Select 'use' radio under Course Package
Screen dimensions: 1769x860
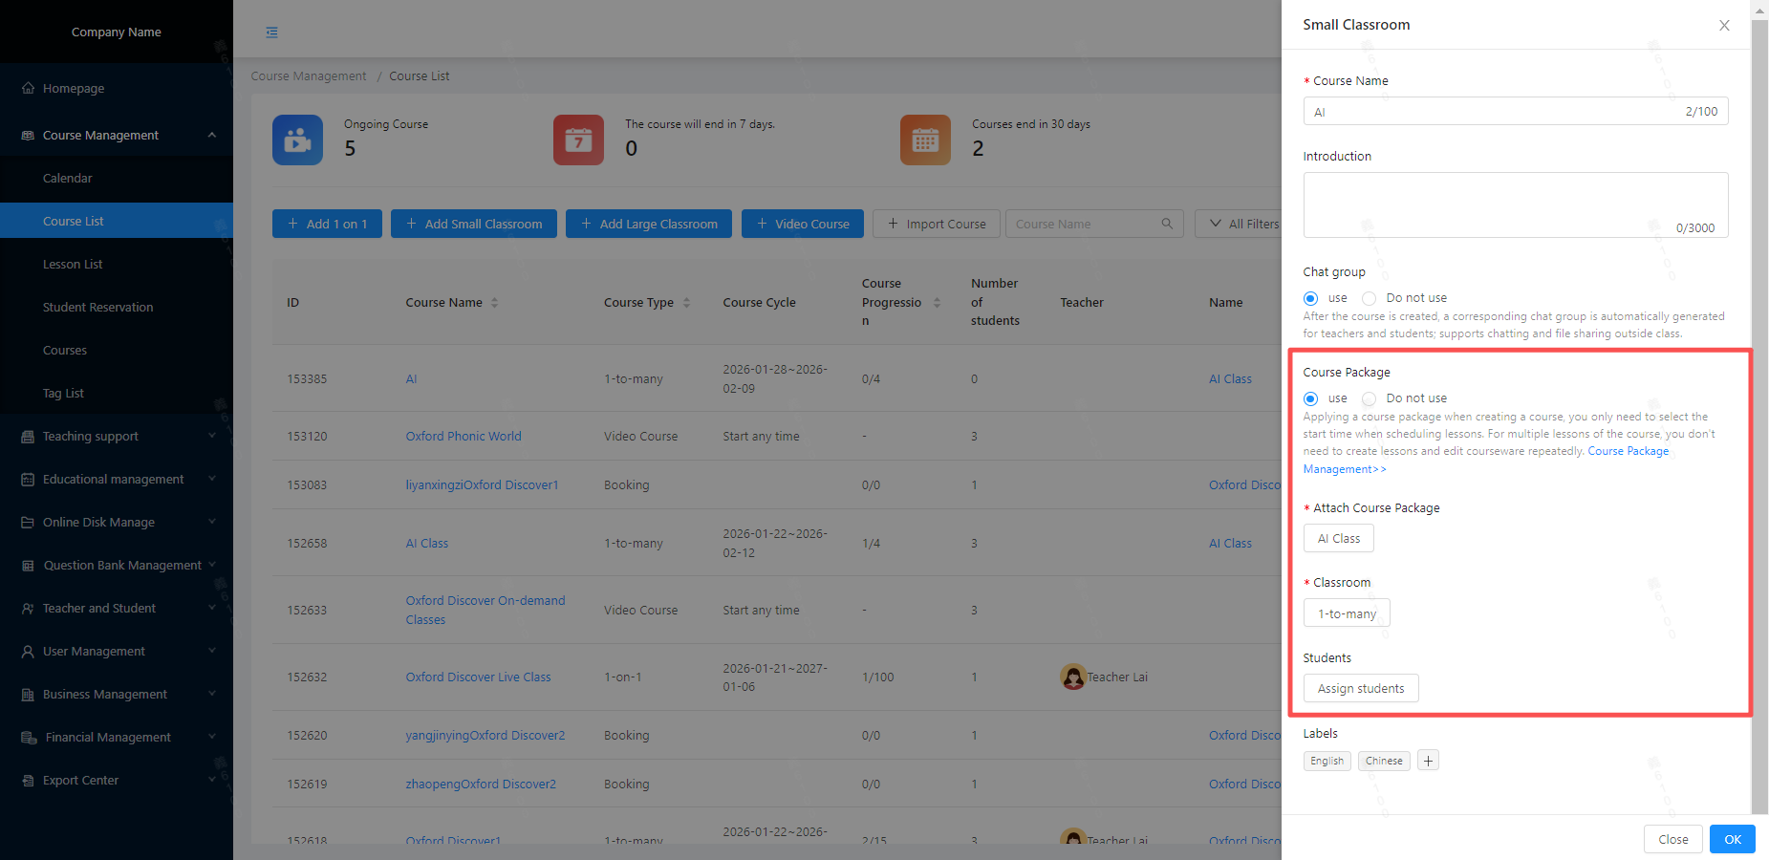1311,398
